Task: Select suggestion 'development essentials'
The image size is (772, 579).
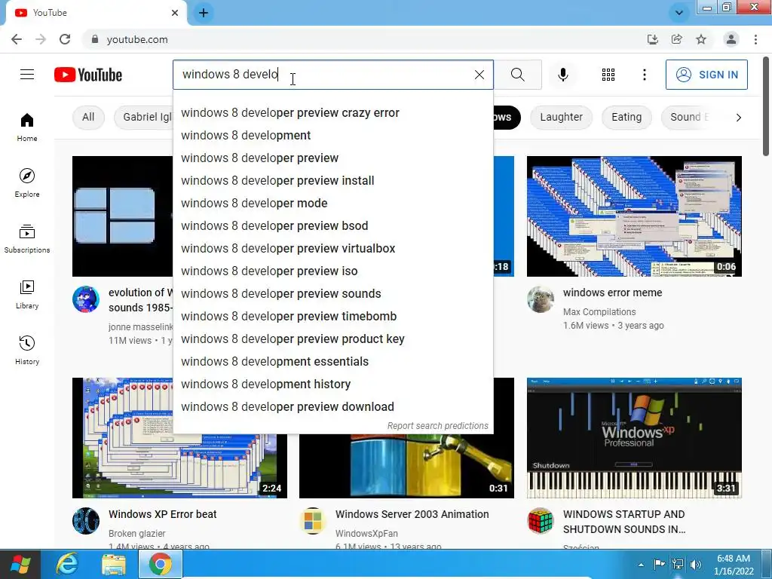Action: [x=332, y=362]
